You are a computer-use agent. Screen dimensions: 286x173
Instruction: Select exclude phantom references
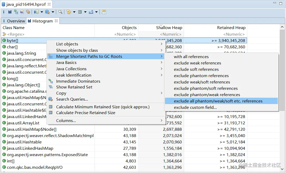click(x=221, y=76)
